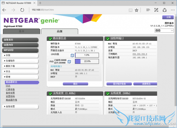Reload the router page
The height and width of the screenshot is (128, 177).
coord(22,10)
